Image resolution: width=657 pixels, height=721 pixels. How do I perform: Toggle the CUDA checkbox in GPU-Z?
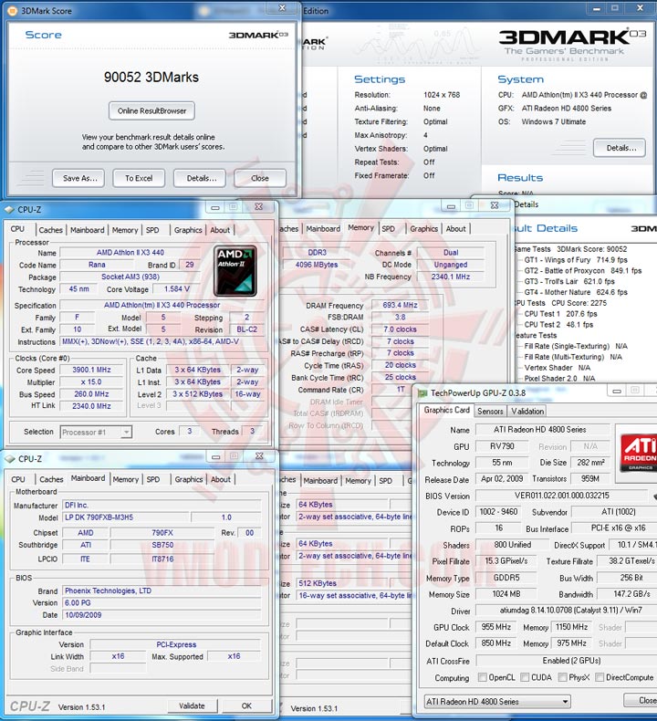point(525,677)
